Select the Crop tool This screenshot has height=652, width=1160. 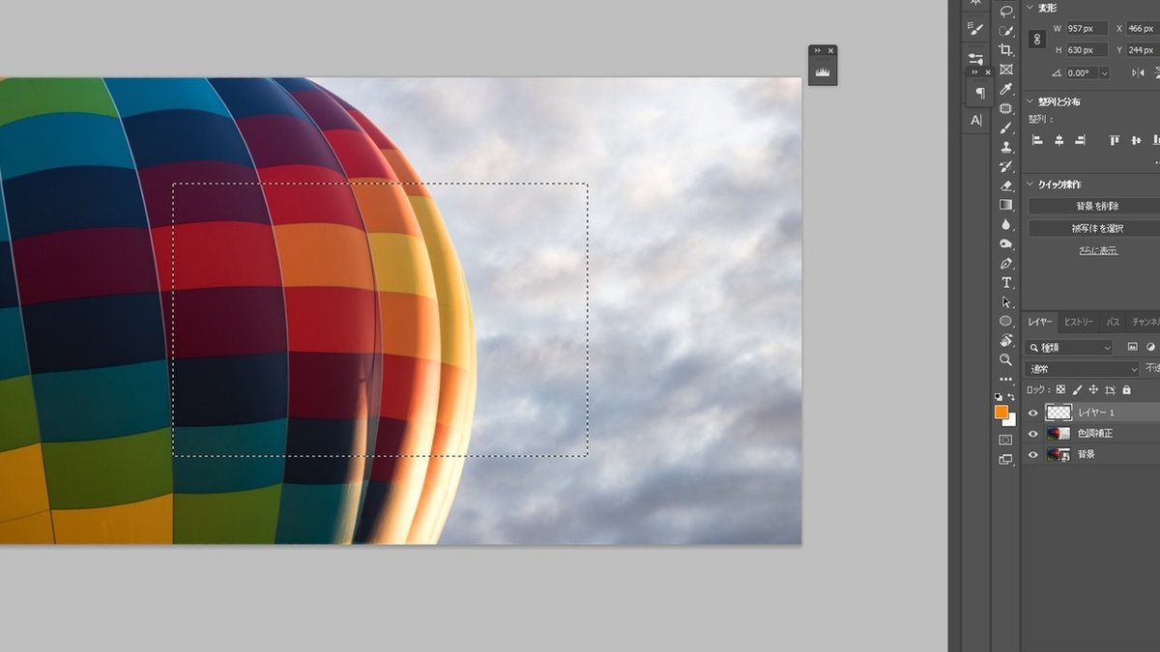tap(1006, 49)
